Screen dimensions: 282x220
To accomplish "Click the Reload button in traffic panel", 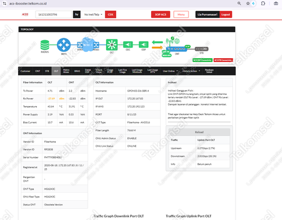I will (x=199, y=132).
